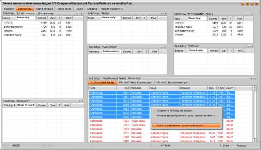Click scroll-down arrow of caught fish table
Screen dimensions: 261x150
click(x=254, y=140)
